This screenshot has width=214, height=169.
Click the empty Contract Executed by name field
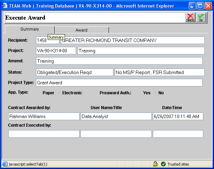pos(44,134)
